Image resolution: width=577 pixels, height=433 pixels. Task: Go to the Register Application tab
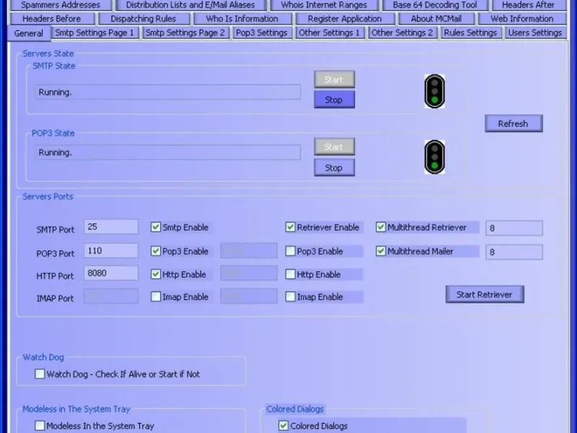(345, 19)
